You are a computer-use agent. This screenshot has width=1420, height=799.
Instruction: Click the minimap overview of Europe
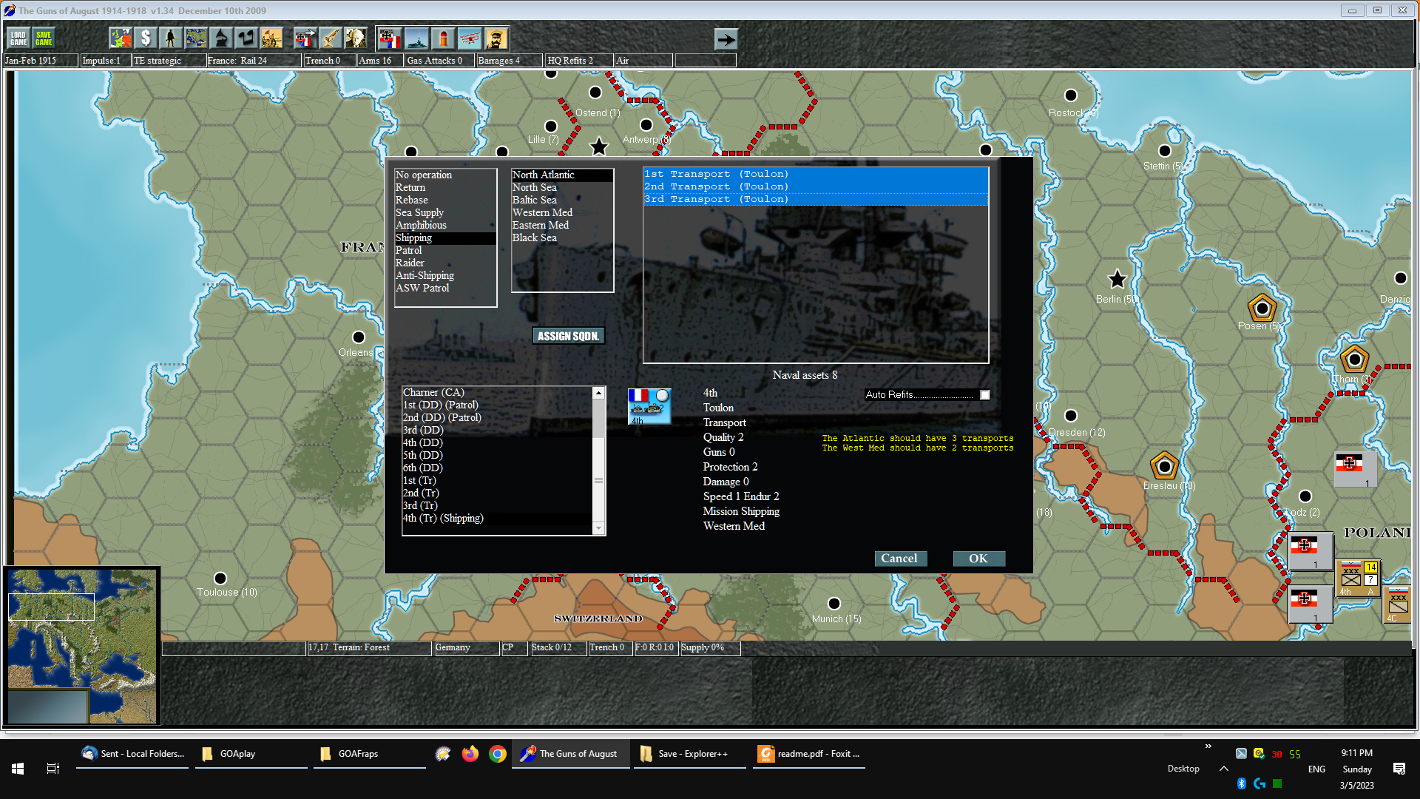coord(82,646)
